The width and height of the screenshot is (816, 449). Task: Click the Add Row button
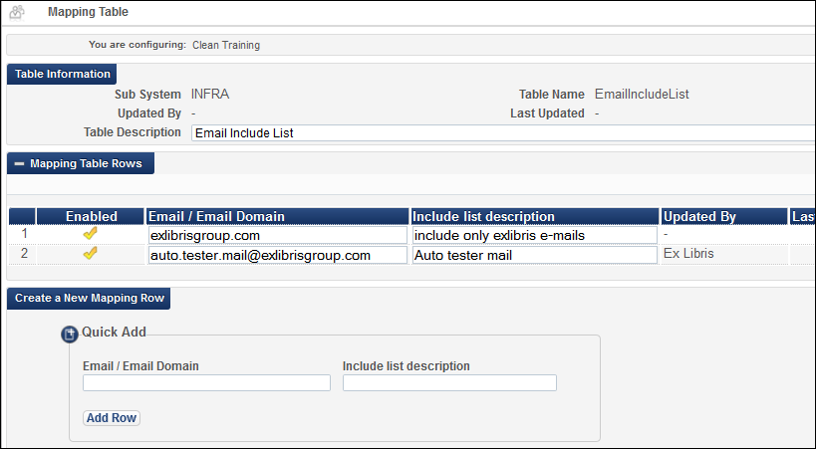pos(112,418)
